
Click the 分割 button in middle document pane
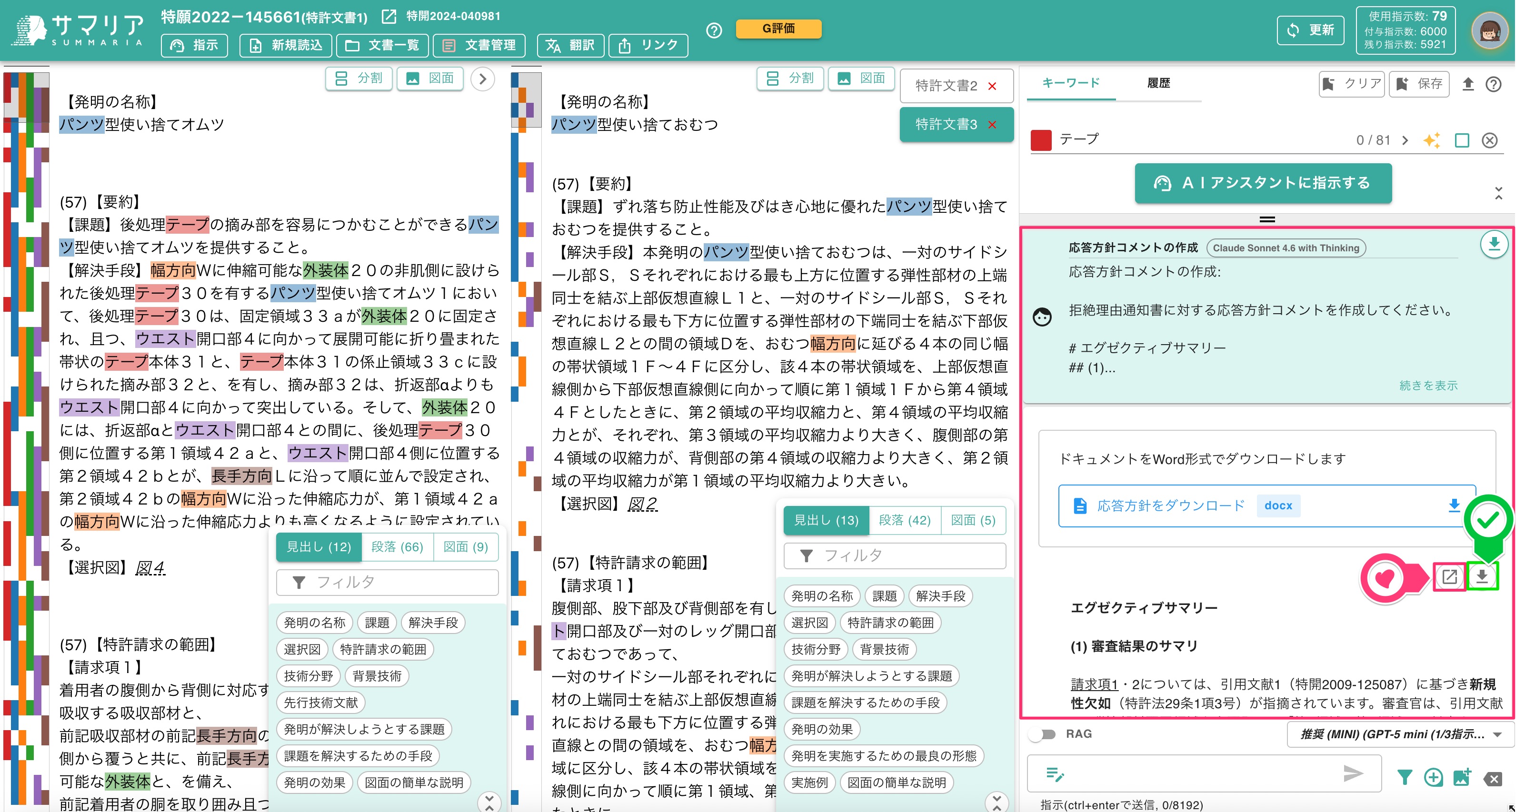tap(790, 78)
